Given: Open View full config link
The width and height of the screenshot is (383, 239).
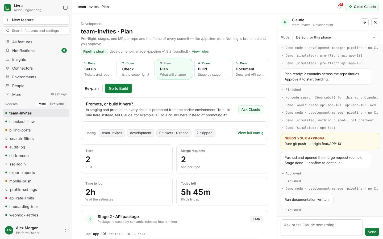Looking at the screenshot, I should coord(251,133).
